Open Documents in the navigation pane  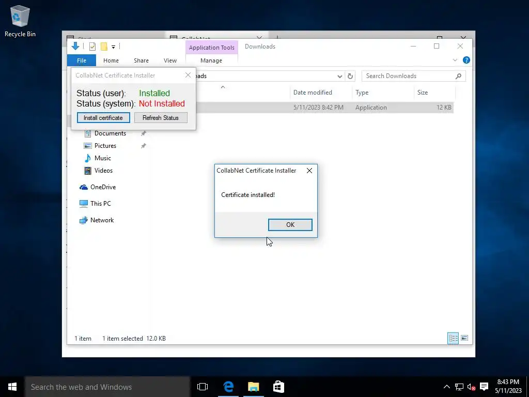click(110, 133)
